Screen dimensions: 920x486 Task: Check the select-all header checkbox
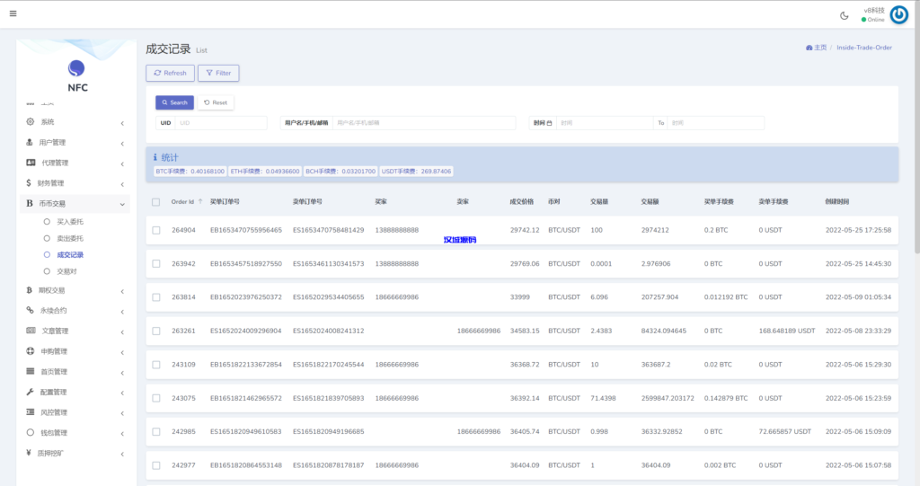pos(156,202)
